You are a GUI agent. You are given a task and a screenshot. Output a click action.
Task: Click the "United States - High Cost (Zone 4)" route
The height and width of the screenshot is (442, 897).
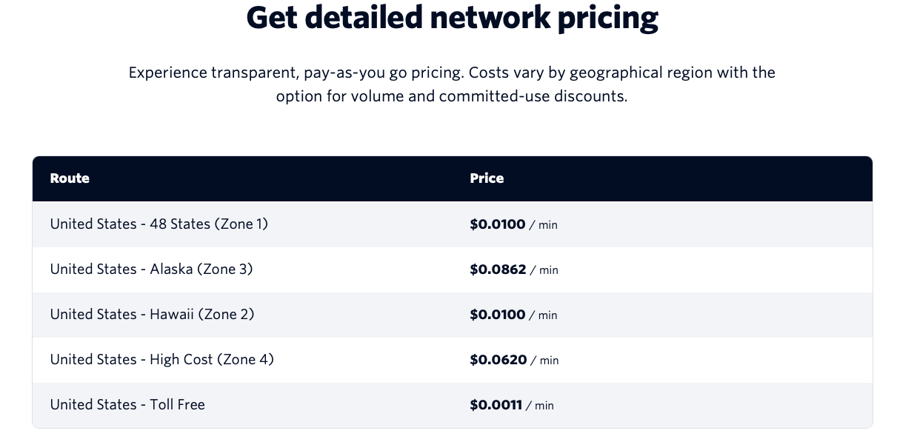click(161, 359)
